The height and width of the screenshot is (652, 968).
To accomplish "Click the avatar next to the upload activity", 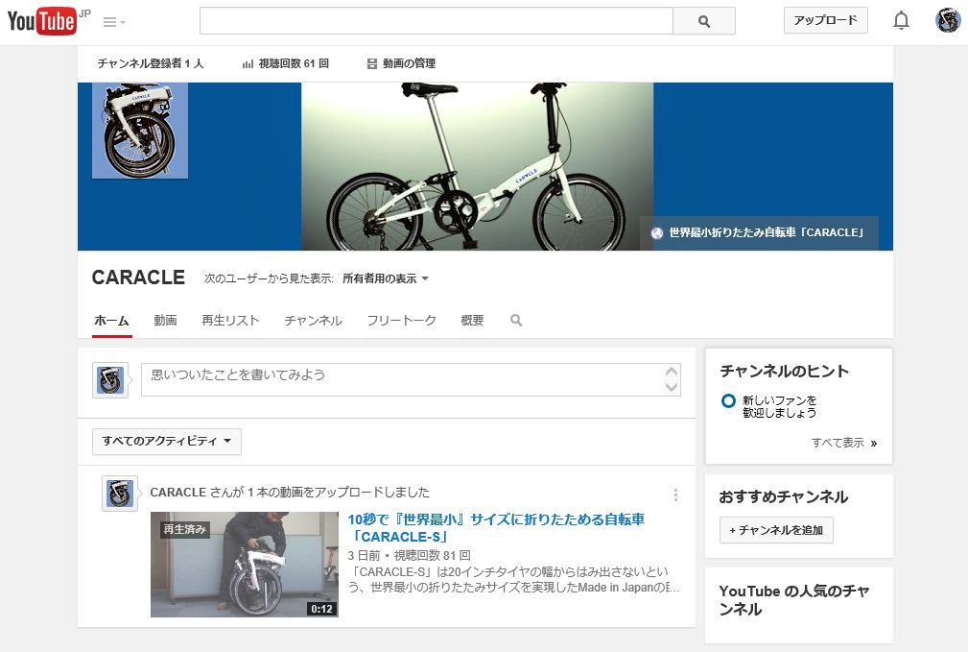I will (x=120, y=494).
